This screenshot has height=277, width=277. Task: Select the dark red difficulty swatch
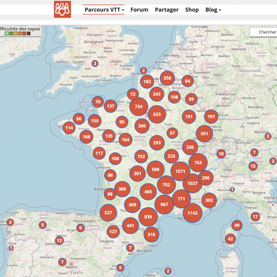click(x=29, y=34)
